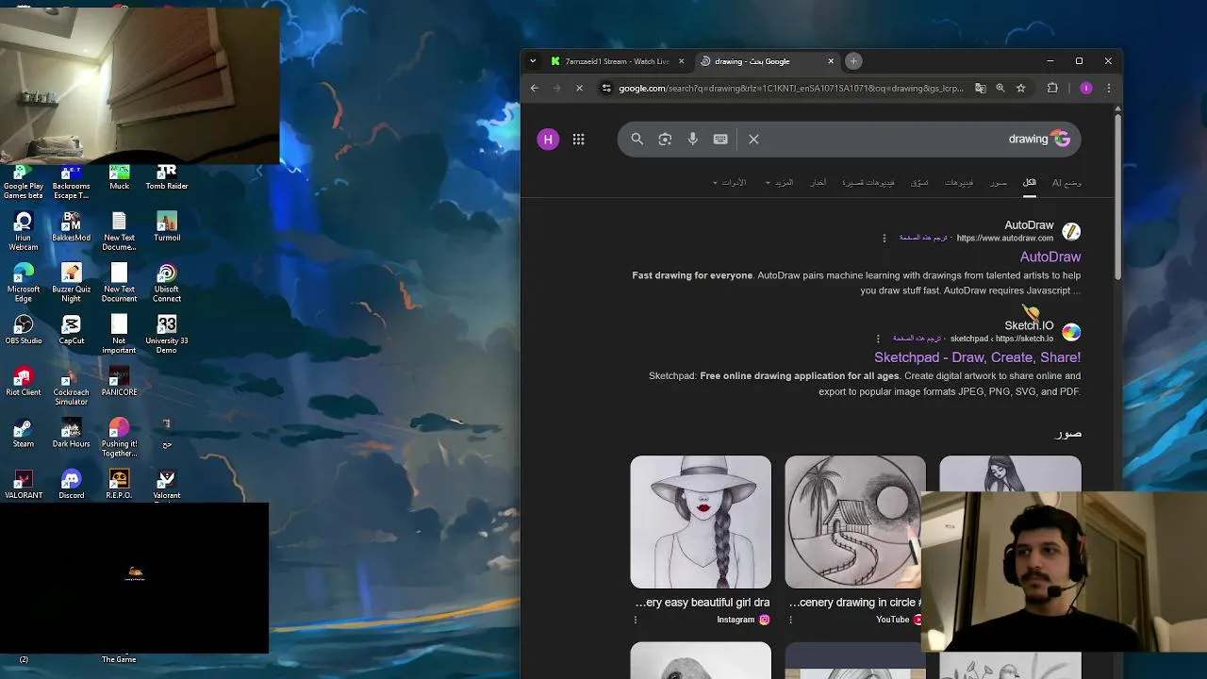Open Chrome three-dot main menu

[1109, 88]
